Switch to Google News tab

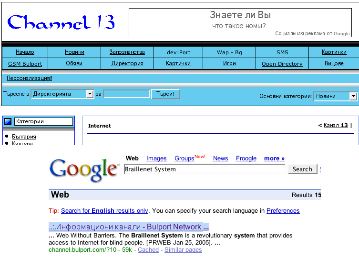pos(220,158)
